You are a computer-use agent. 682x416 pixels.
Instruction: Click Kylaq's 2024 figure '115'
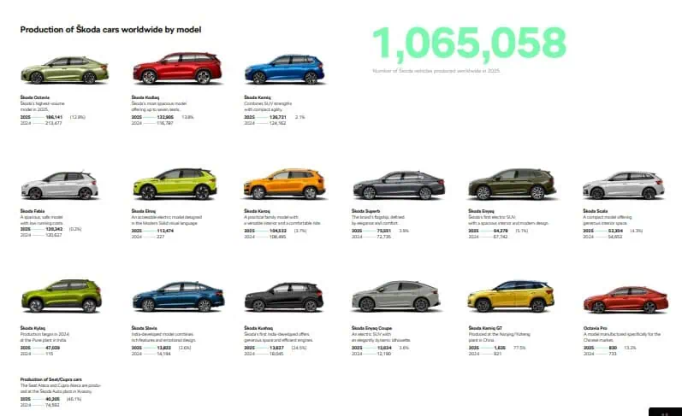point(49,354)
